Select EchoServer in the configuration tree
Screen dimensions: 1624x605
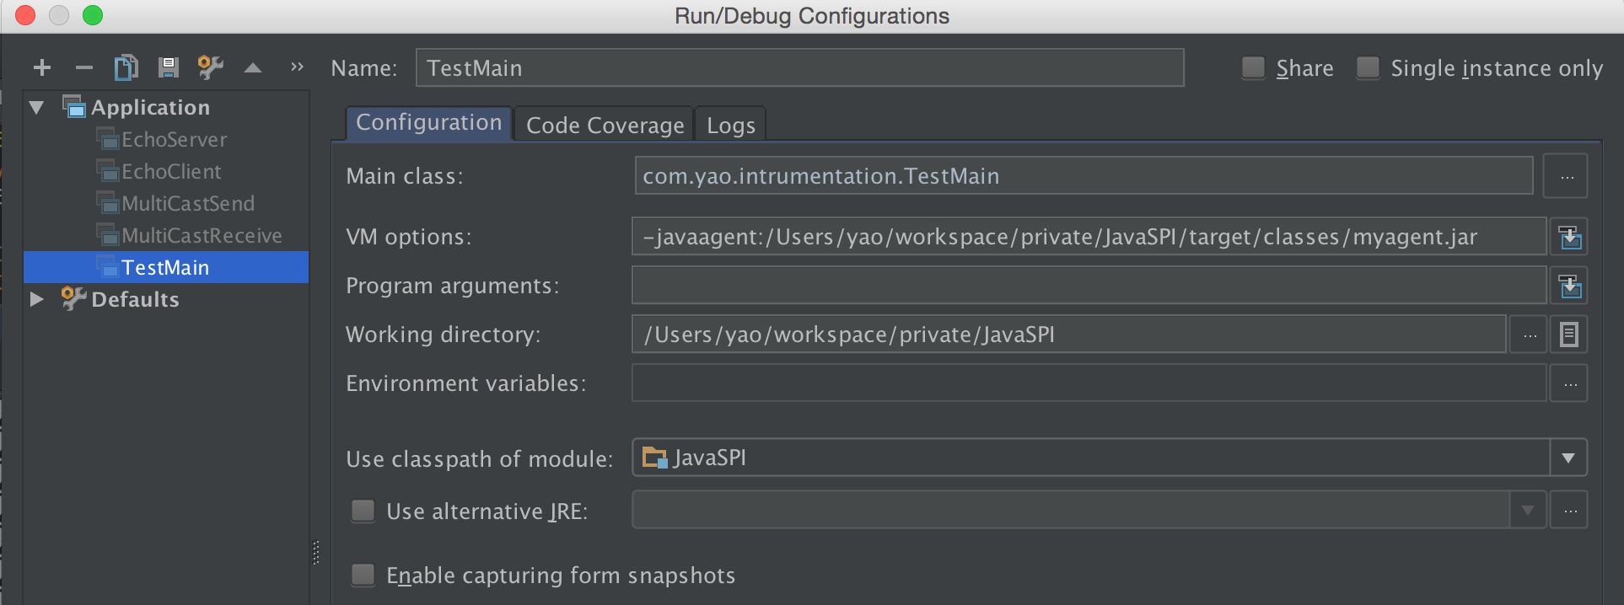(174, 140)
